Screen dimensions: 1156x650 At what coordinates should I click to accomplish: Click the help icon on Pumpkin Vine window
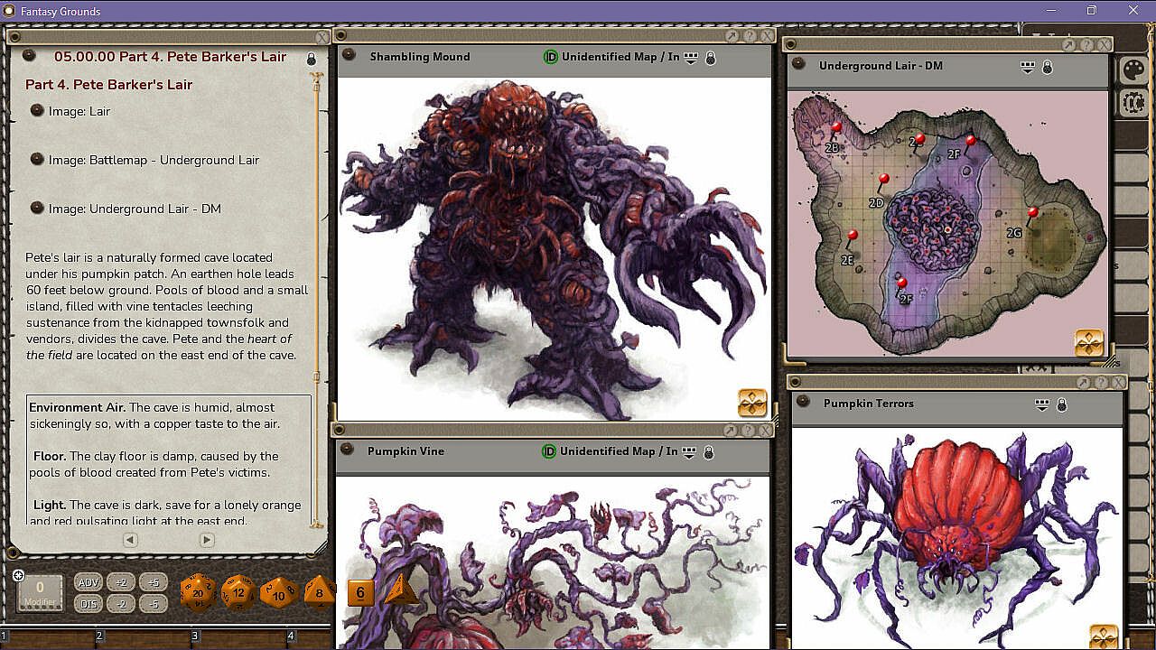click(x=746, y=431)
